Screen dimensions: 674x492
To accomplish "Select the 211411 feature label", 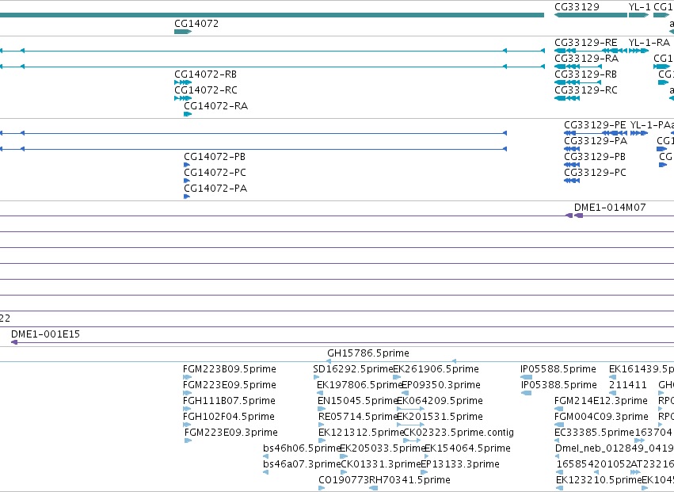I will tap(627, 385).
